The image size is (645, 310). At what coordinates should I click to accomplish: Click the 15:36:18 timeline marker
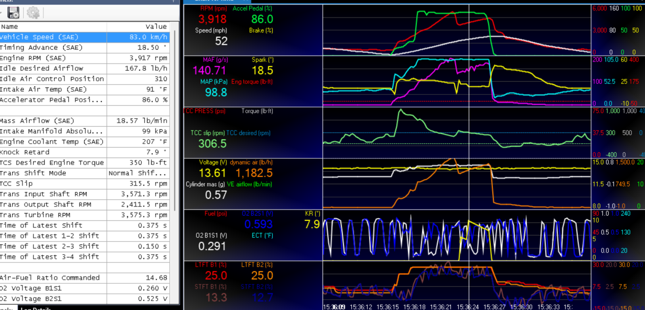[x=414, y=307]
